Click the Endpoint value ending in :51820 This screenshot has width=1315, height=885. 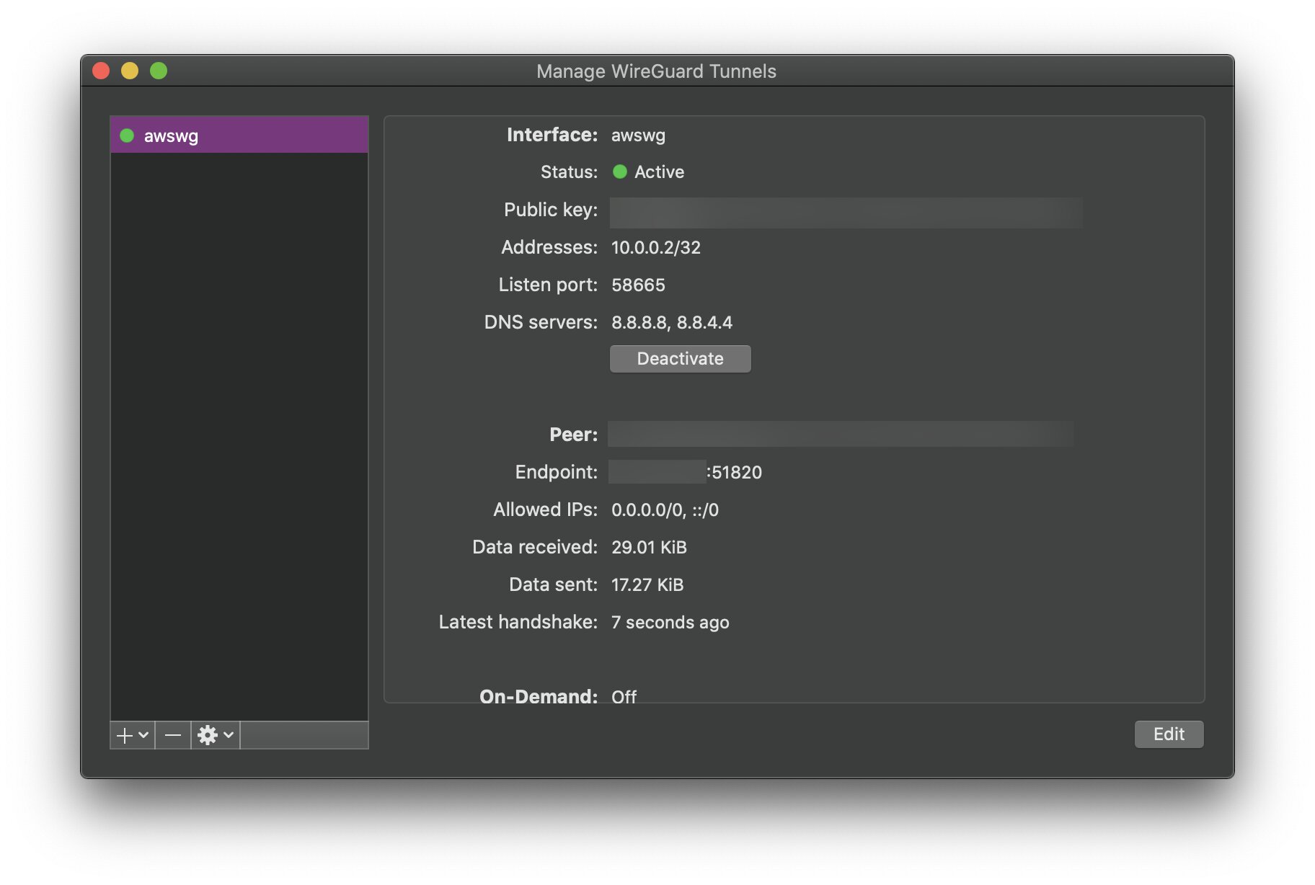click(686, 472)
